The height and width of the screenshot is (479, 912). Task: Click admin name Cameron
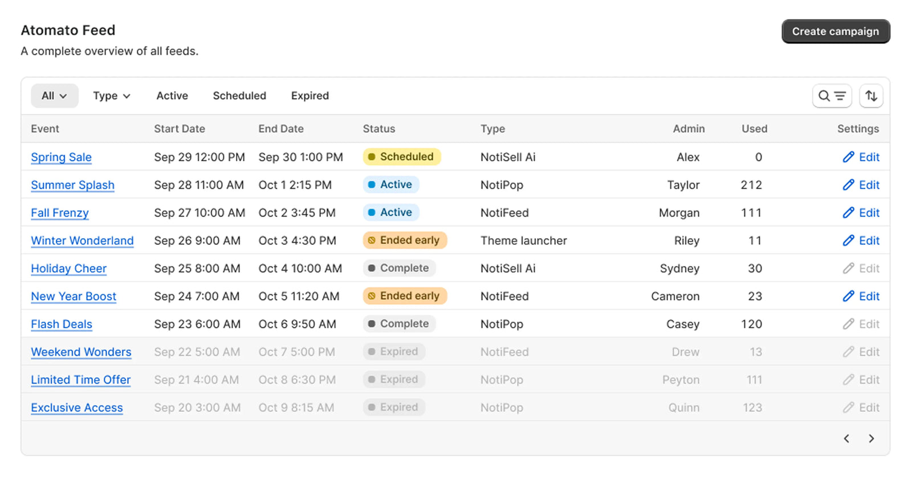675,297
